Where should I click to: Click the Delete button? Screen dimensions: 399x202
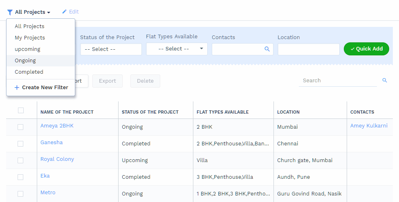tap(145, 81)
